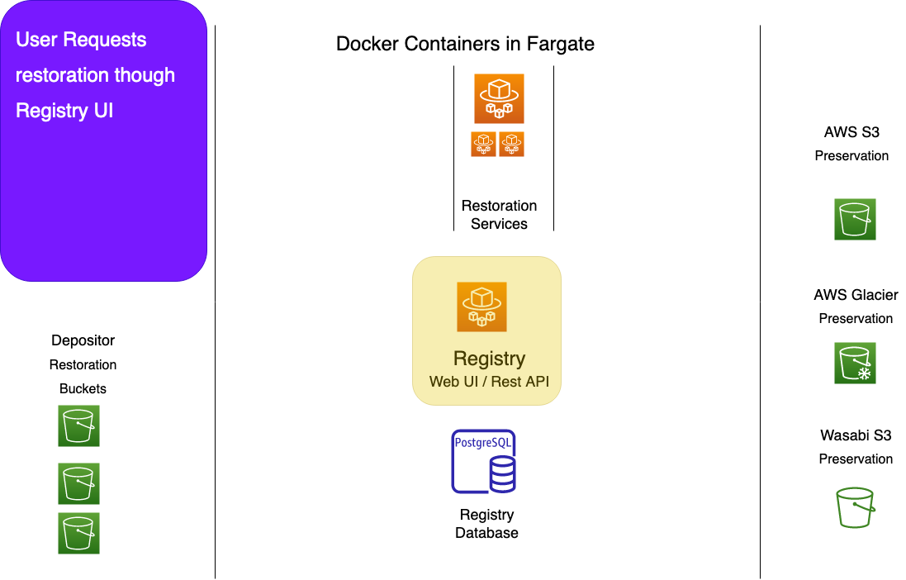Select the Registry Database label
Screen dimensions: 906x580
coord(486,523)
